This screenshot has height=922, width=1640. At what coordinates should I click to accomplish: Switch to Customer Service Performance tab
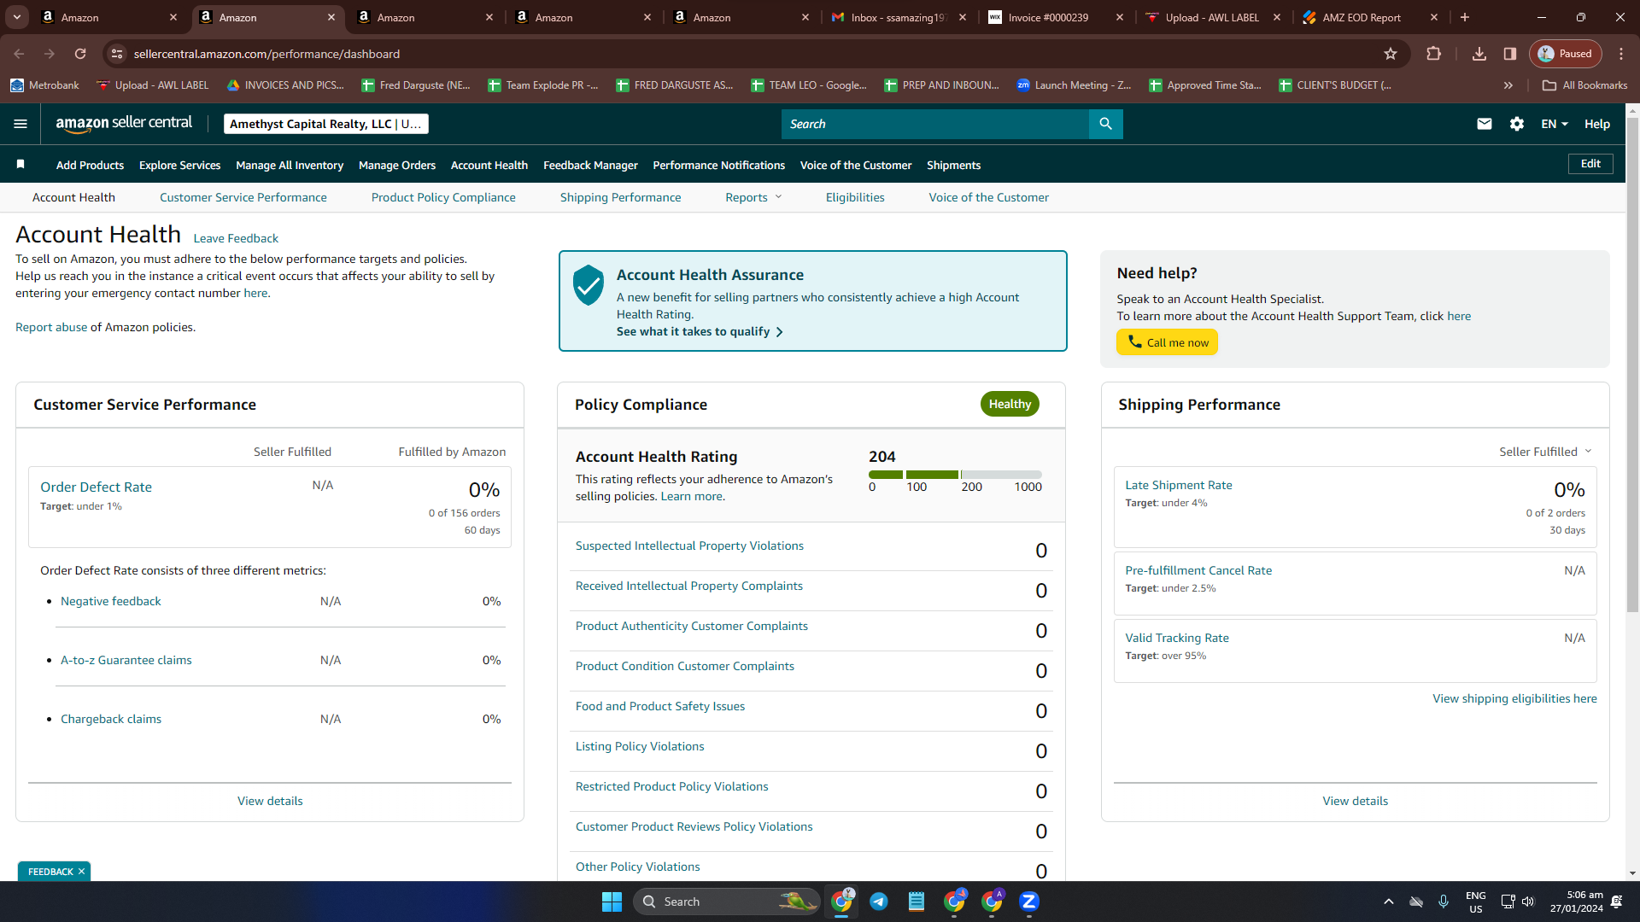pyautogui.click(x=243, y=197)
